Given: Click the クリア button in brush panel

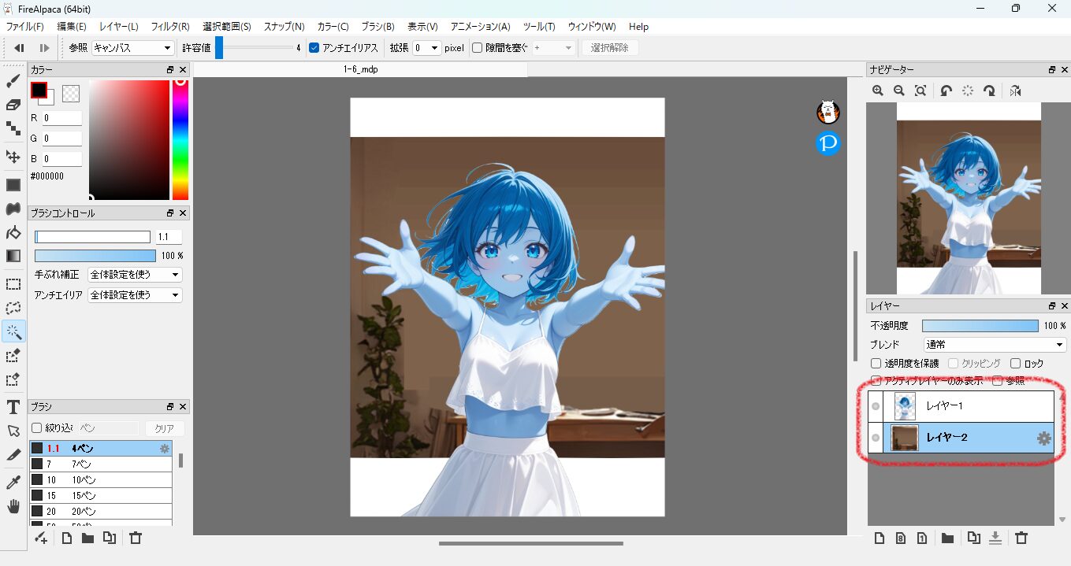Looking at the screenshot, I should coord(164,428).
